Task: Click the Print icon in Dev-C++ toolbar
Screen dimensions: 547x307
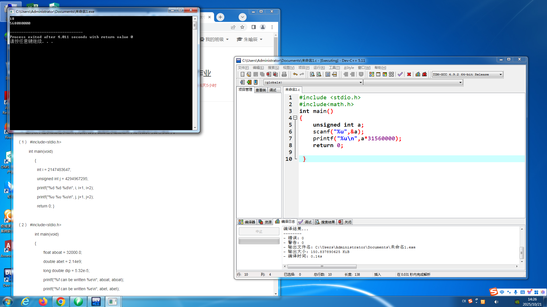Action: (x=284, y=74)
